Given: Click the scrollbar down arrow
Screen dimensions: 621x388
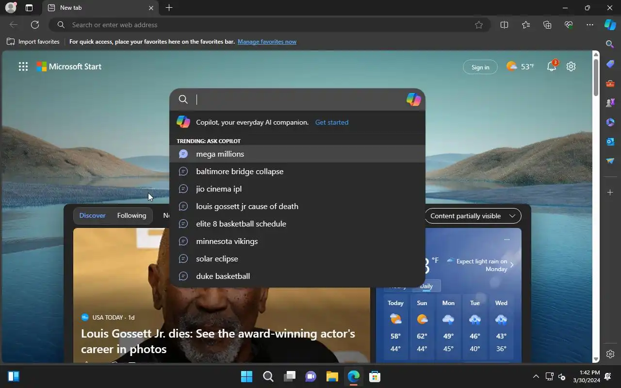Looking at the screenshot, I should pyautogui.click(x=596, y=359).
